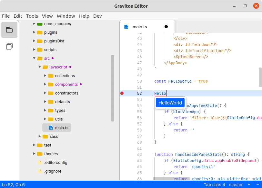Expand the plugins folder arrow

(34, 32)
